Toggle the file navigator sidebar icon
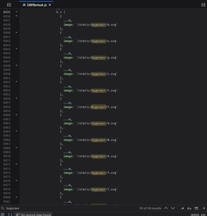 (9, 5)
